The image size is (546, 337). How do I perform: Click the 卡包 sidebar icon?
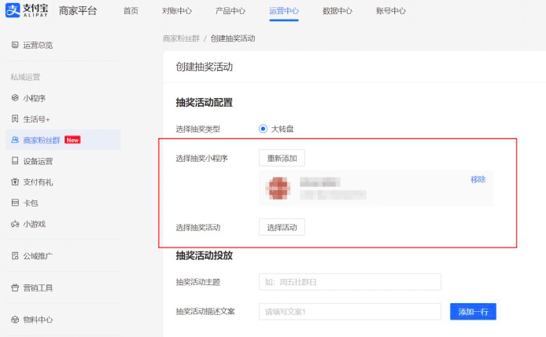[15, 203]
